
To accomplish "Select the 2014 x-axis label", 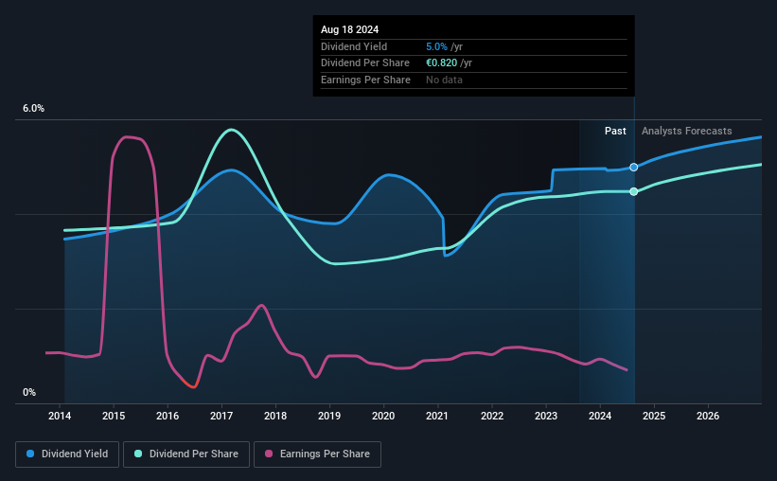I will tap(60, 416).
